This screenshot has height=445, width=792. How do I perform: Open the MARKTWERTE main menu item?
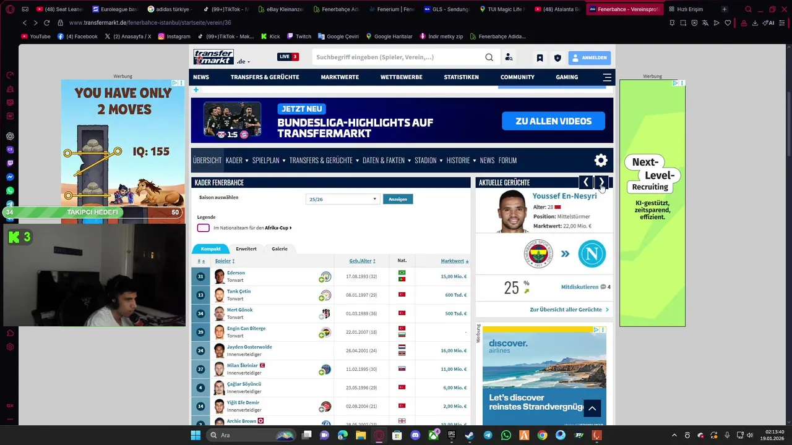[x=340, y=77]
